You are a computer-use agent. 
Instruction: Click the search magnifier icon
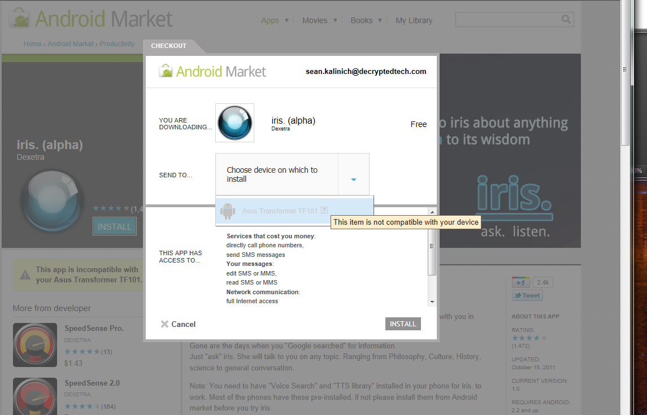point(566,19)
